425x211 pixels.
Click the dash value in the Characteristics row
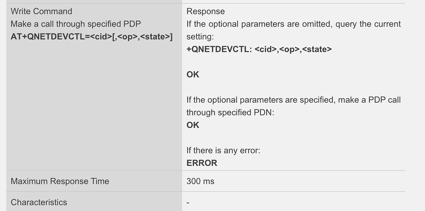coord(188,202)
